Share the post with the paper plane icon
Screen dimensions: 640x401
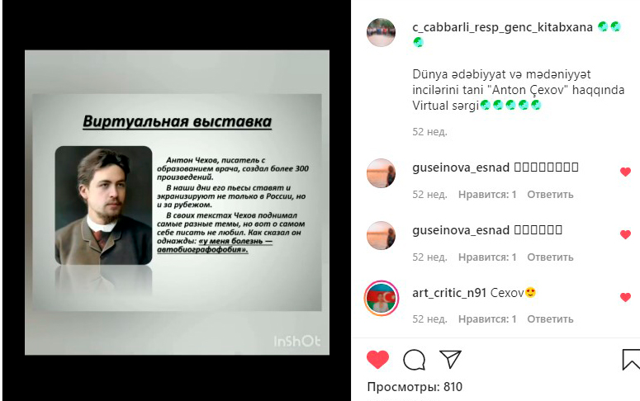tap(450, 359)
